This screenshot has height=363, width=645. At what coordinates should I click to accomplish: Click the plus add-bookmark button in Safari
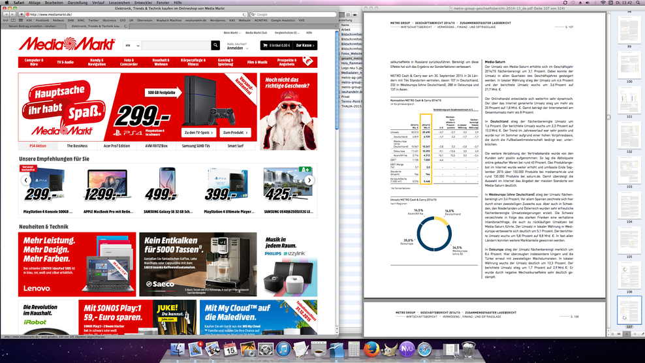tap(22, 14)
